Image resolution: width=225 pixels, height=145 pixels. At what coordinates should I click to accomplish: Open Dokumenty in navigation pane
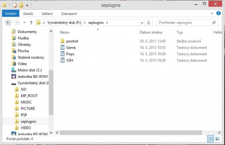pyautogui.click(x=27, y=32)
